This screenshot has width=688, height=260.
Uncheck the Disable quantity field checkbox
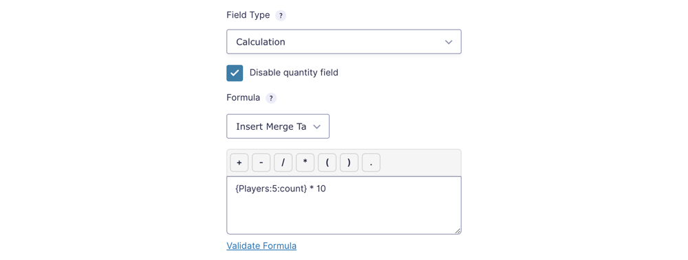235,73
